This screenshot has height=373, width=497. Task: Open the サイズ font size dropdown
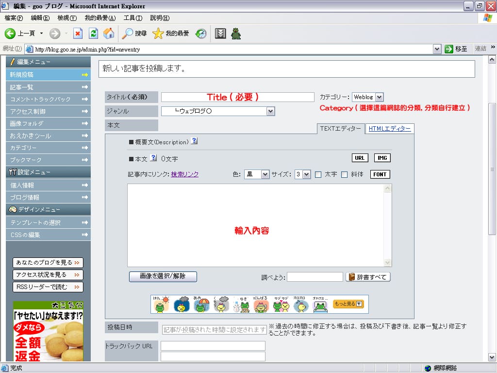306,174
